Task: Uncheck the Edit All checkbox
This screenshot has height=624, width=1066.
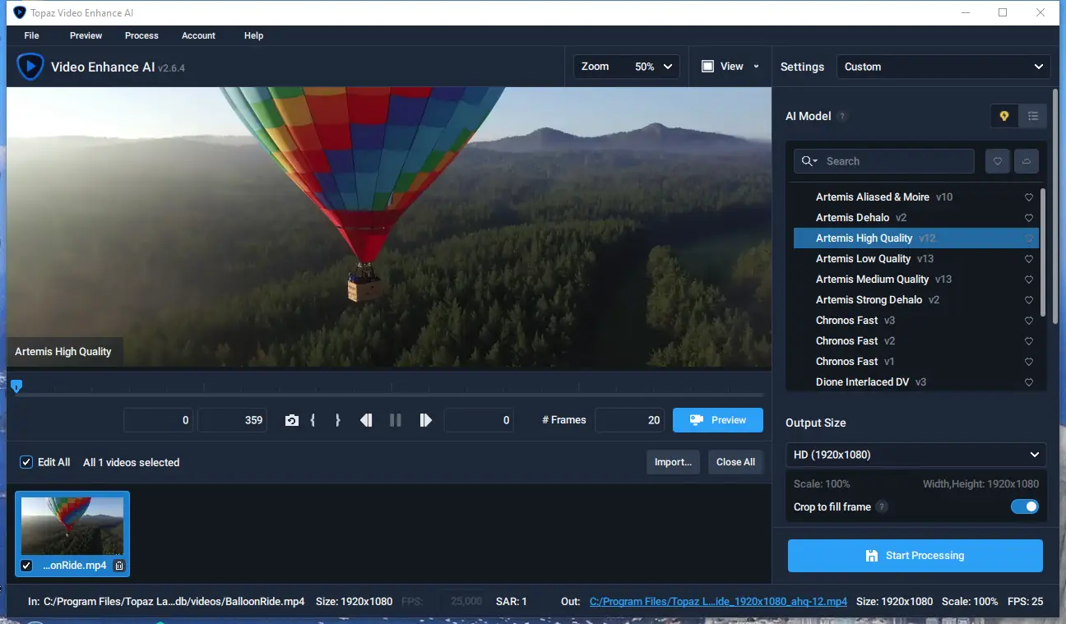Action: click(x=26, y=462)
